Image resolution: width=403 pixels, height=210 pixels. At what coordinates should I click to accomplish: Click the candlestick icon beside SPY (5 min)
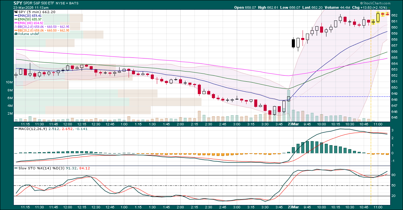(15, 12)
